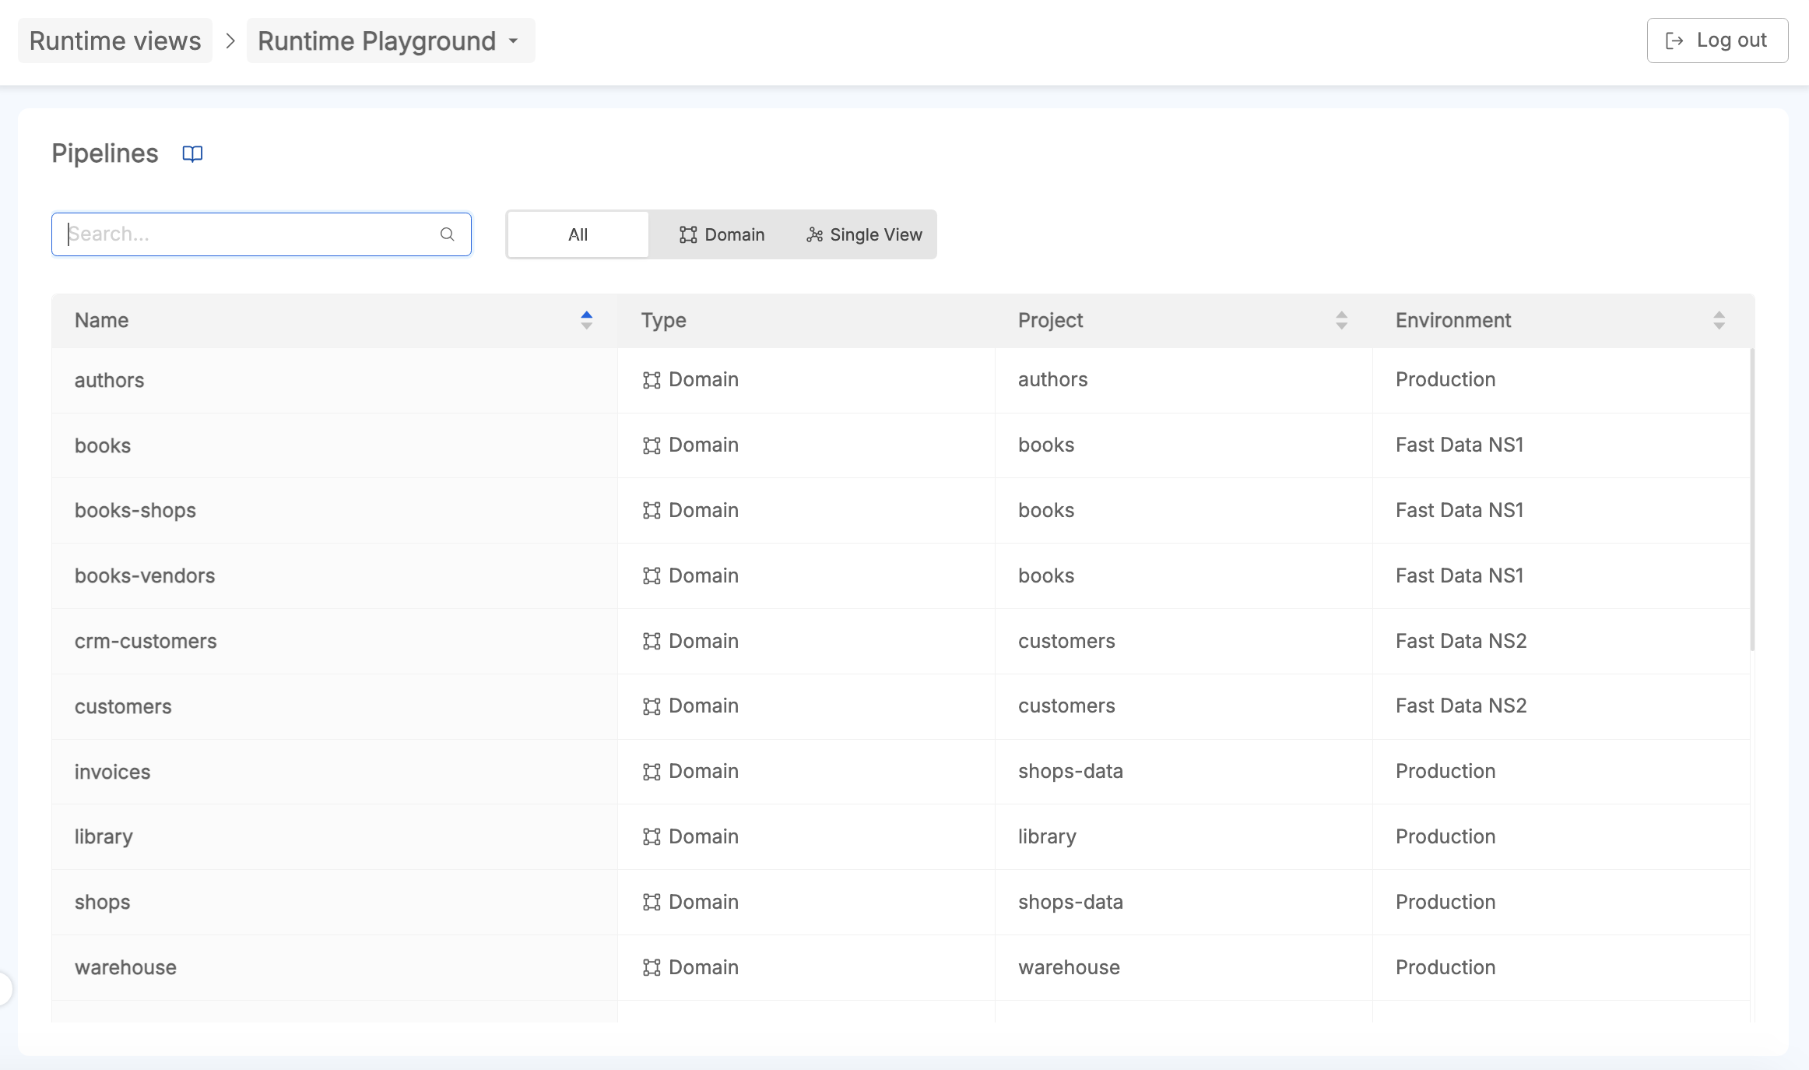Click the Domain icon in the invoices row

[653, 771]
